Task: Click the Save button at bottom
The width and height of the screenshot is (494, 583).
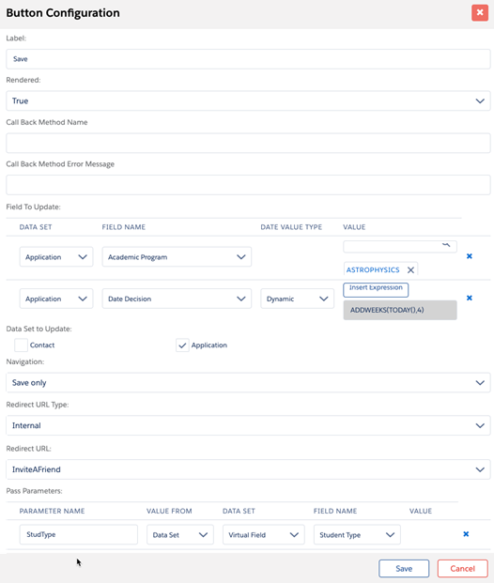Action: [x=404, y=569]
